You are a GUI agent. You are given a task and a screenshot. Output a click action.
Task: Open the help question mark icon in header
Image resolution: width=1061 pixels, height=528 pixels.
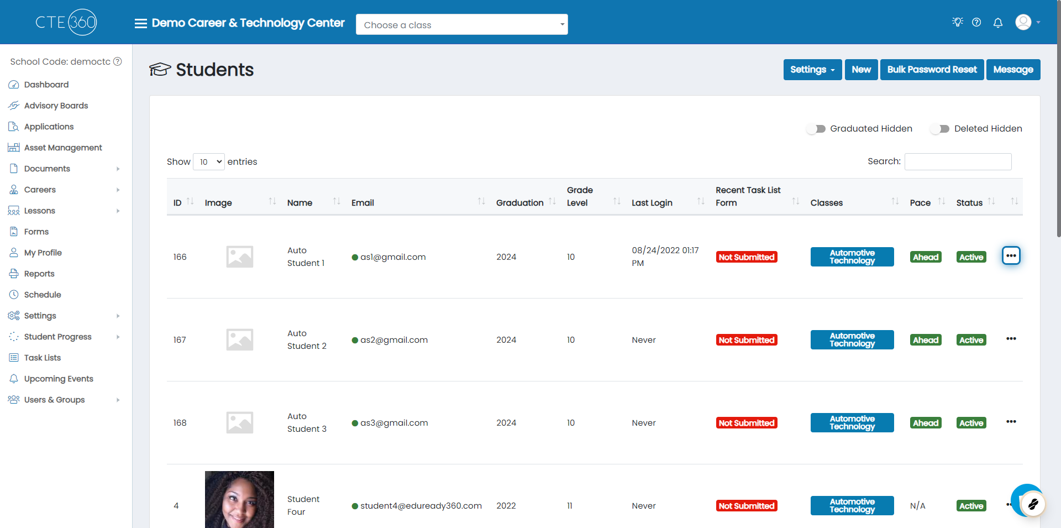click(x=976, y=22)
